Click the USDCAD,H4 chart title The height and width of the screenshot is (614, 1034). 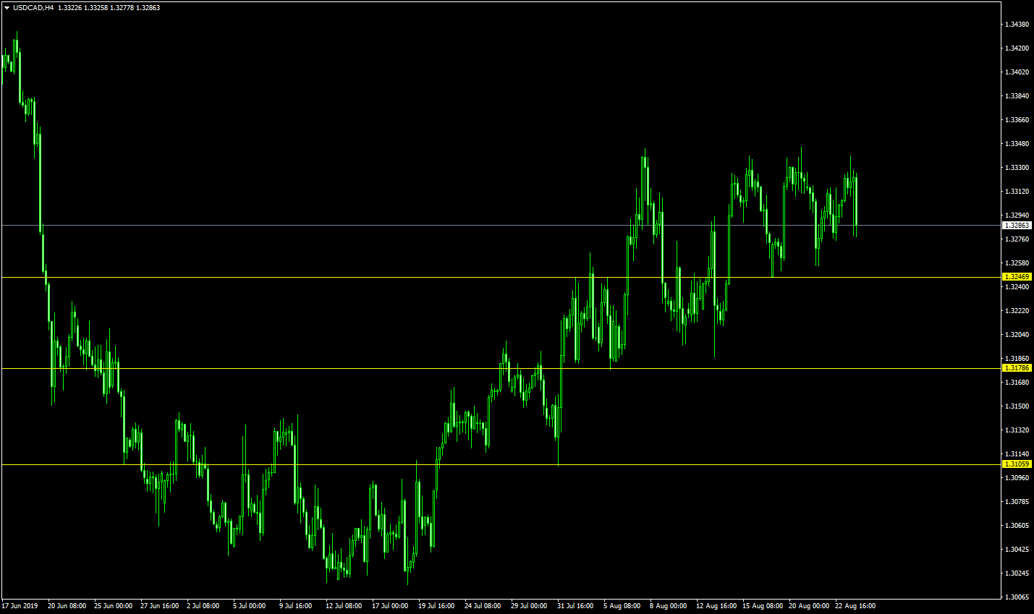click(x=33, y=8)
